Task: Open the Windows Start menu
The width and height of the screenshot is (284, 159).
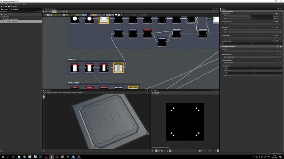Action: tap(3, 157)
